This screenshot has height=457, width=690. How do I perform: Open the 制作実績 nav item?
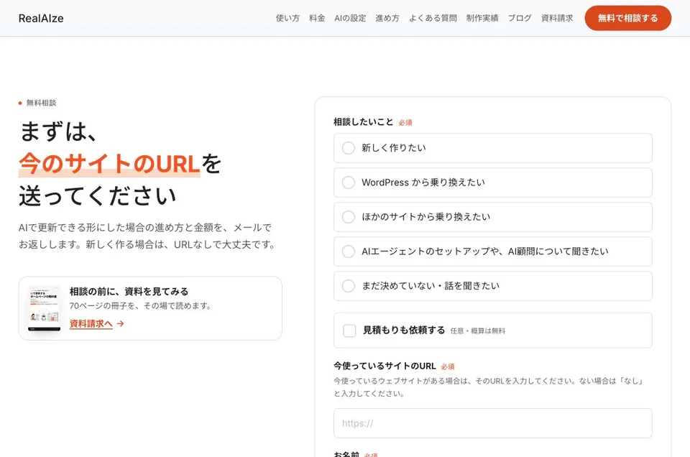tap(482, 19)
